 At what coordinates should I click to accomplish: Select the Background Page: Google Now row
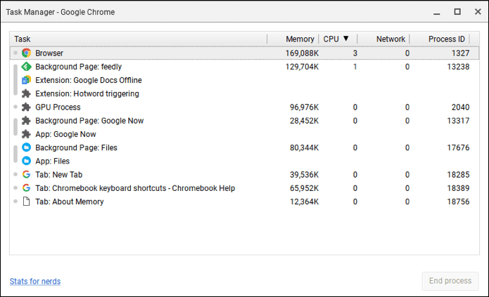point(245,121)
